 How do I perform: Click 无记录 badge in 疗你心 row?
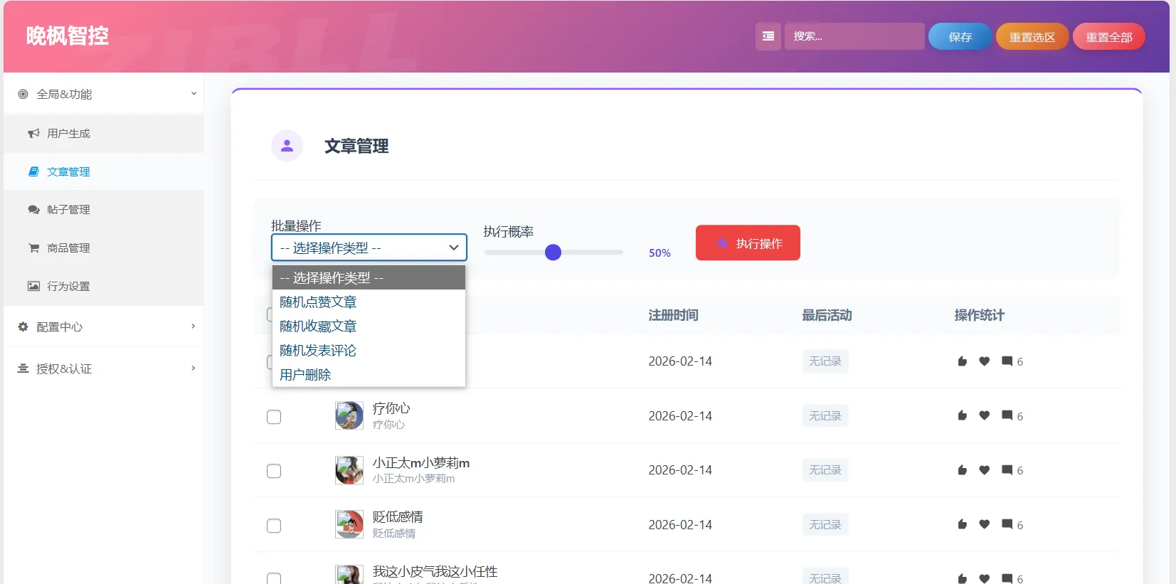click(825, 415)
